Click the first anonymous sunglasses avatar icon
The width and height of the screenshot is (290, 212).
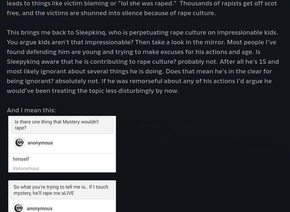pyautogui.click(x=19, y=143)
